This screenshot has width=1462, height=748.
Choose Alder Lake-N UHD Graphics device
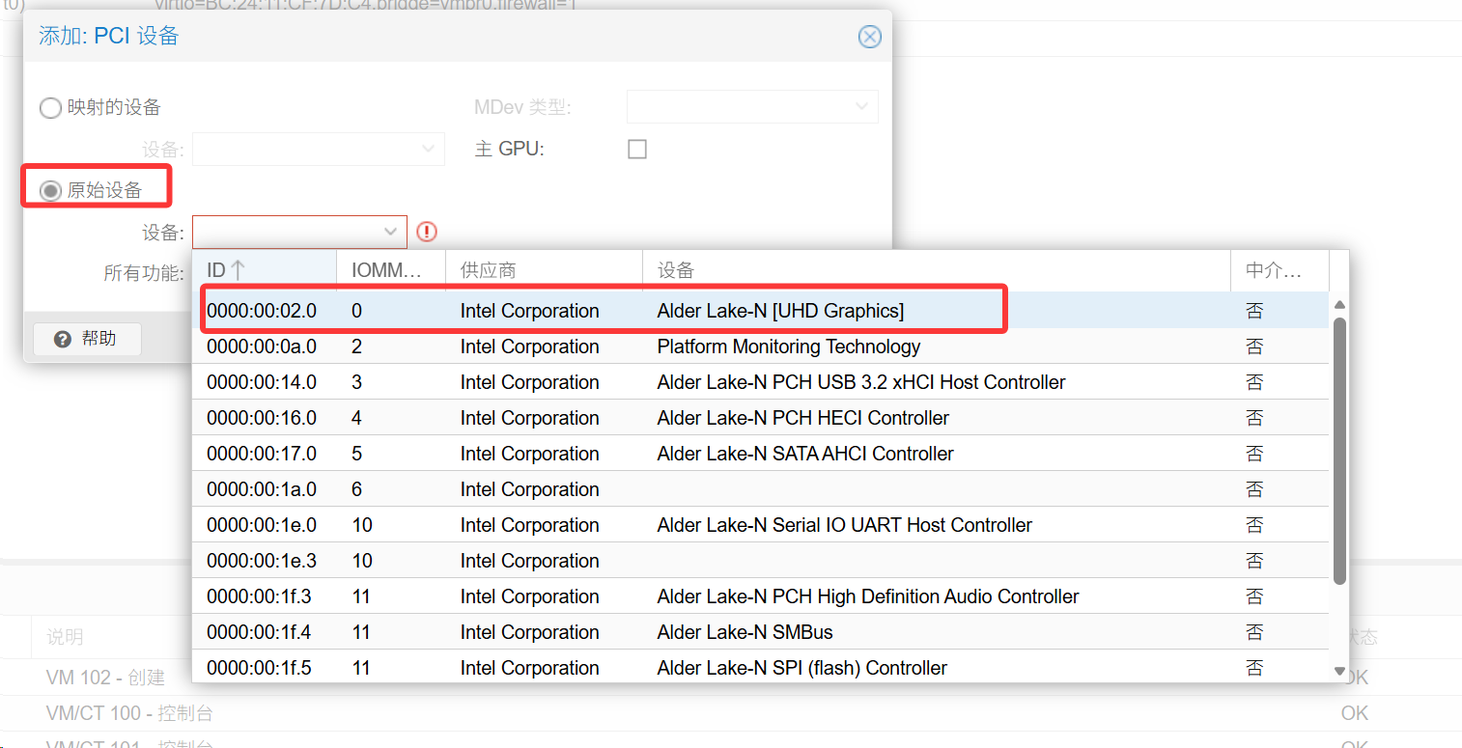pyautogui.click(x=780, y=311)
